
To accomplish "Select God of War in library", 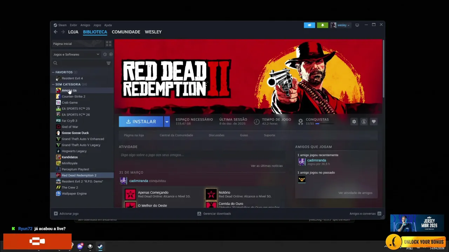I will pyautogui.click(x=82, y=127).
